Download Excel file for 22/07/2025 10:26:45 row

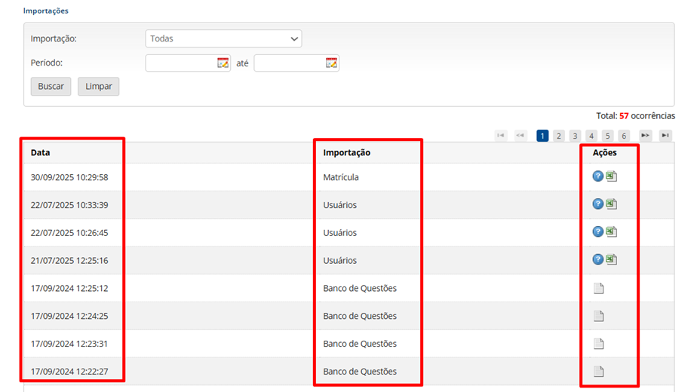pyautogui.click(x=612, y=231)
